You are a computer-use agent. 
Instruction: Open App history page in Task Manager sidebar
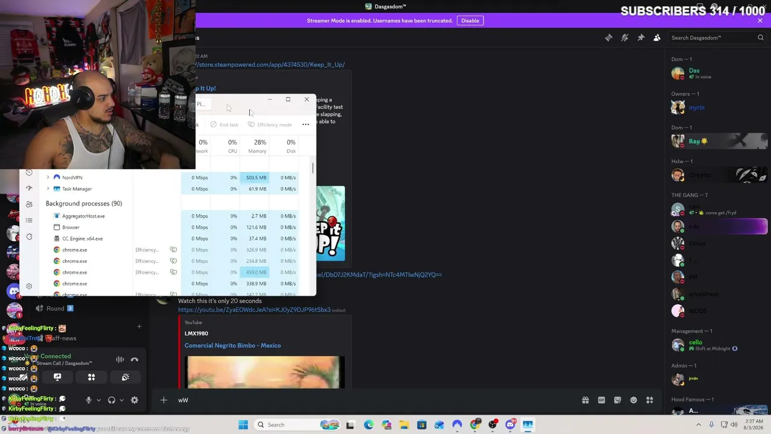(x=29, y=172)
